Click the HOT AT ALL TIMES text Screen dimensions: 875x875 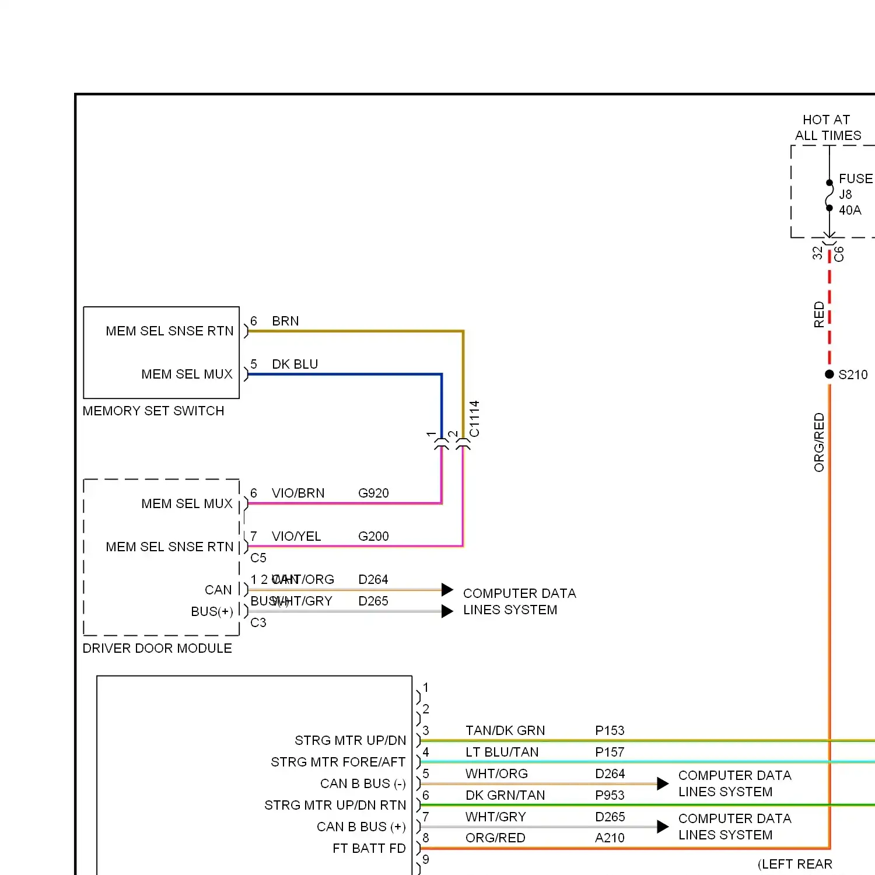(x=828, y=127)
